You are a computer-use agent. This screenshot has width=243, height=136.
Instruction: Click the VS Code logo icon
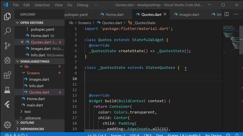click(x=6, y=5)
